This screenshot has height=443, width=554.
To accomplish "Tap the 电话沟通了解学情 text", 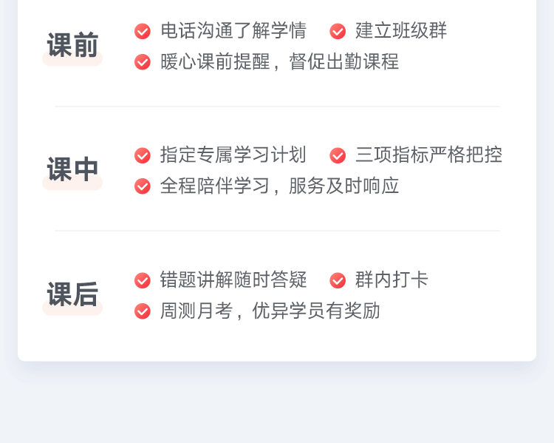I will [x=233, y=31].
